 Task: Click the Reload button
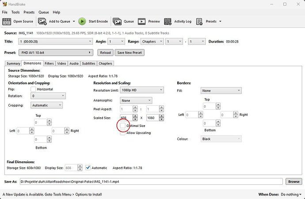[x=105, y=53]
